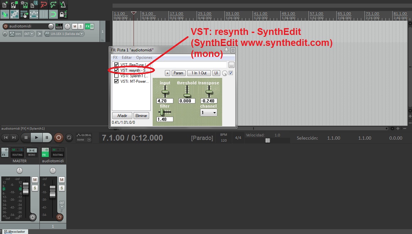Toggle FX bypass power on audiotomidi track
This screenshot has height=234, width=412.
point(92,27)
